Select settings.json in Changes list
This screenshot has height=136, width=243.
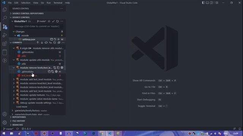coord(29,39)
